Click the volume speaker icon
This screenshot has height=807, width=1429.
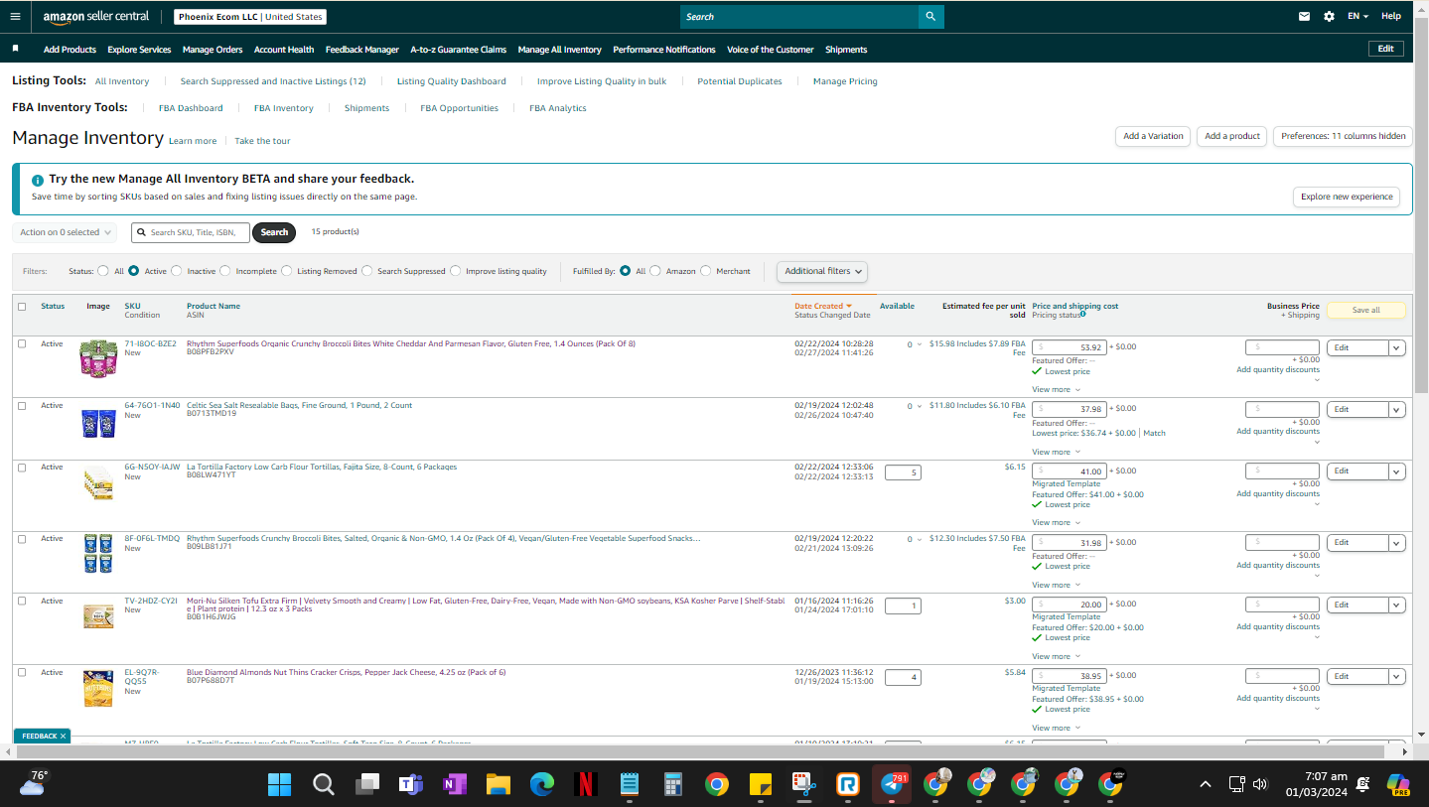(x=1260, y=784)
